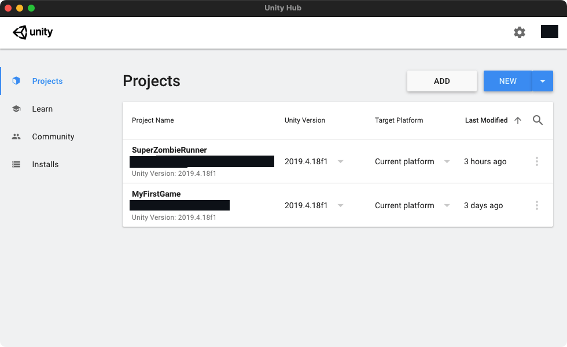Expand MyFirstGame target platform dropdown

tap(447, 206)
